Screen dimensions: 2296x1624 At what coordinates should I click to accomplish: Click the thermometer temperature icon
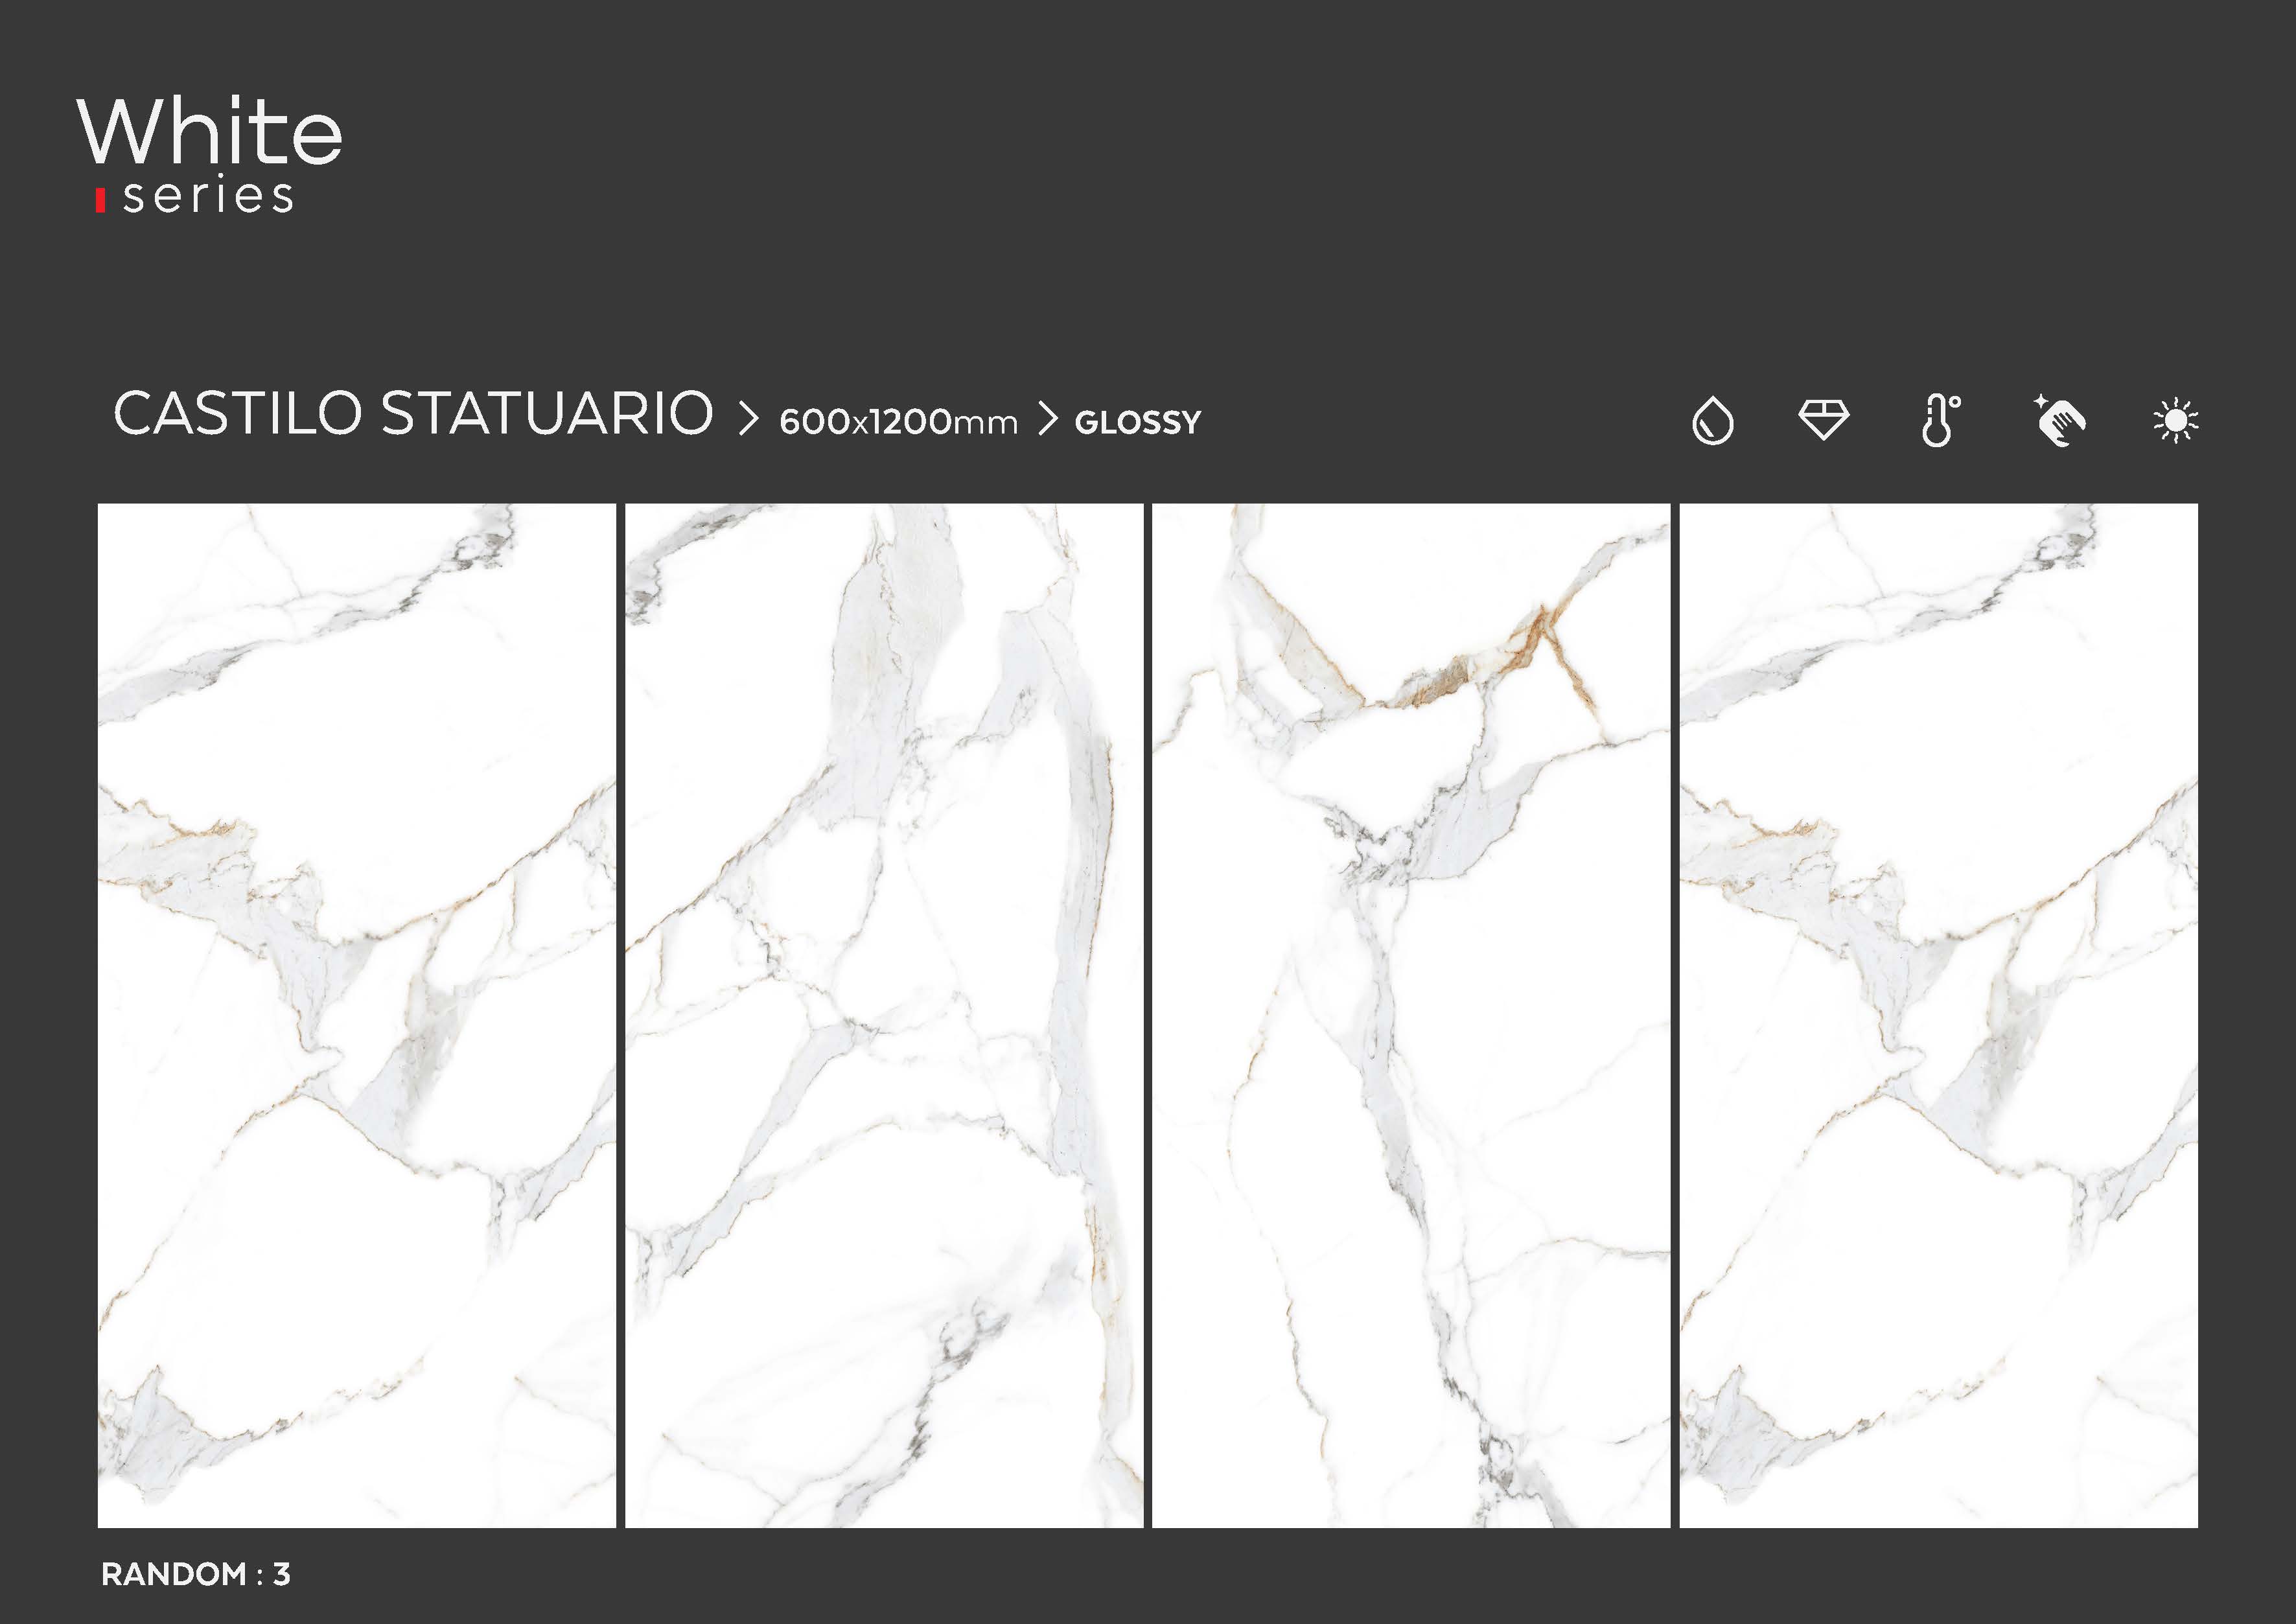click(x=1939, y=420)
